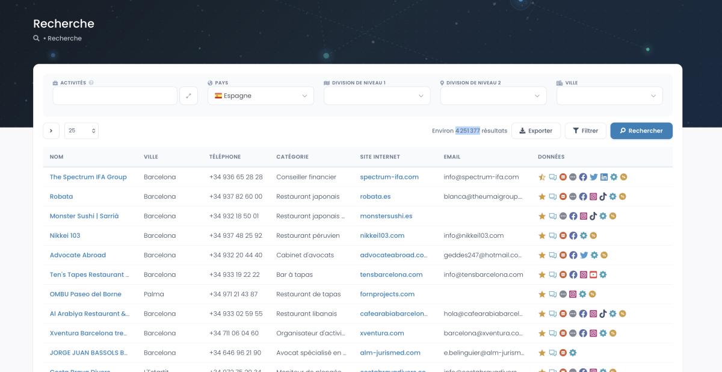Expand the Division de niveau 1 dropdown
This screenshot has height=372, width=722.
pos(377,96)
